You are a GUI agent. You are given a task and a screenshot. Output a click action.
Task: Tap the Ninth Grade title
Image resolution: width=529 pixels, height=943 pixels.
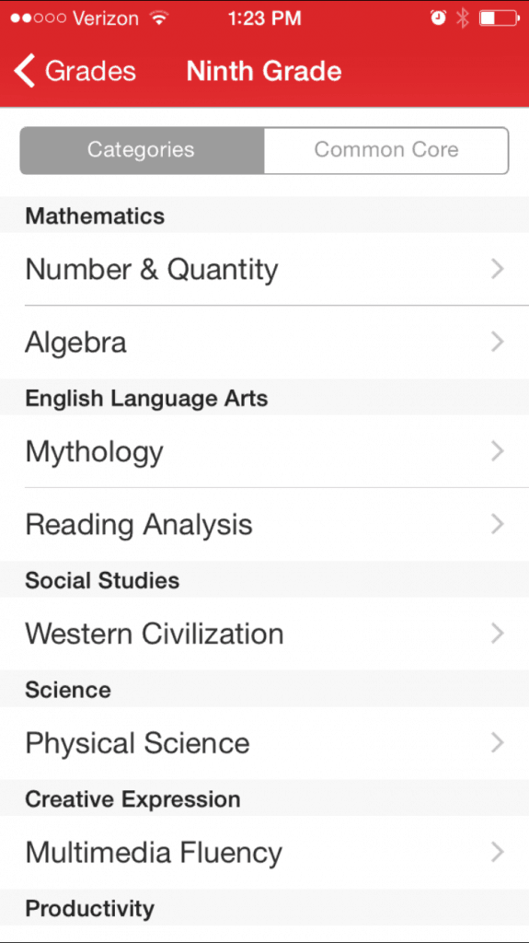tap(264, 71)
